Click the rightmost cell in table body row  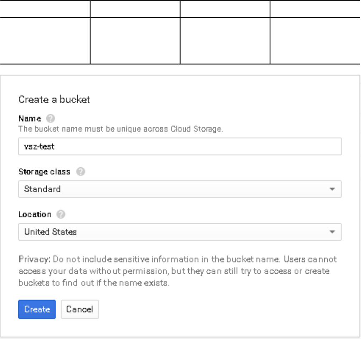pos(315,41)
